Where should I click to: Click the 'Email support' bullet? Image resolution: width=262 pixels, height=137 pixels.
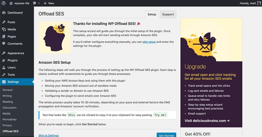pos(197,113)
